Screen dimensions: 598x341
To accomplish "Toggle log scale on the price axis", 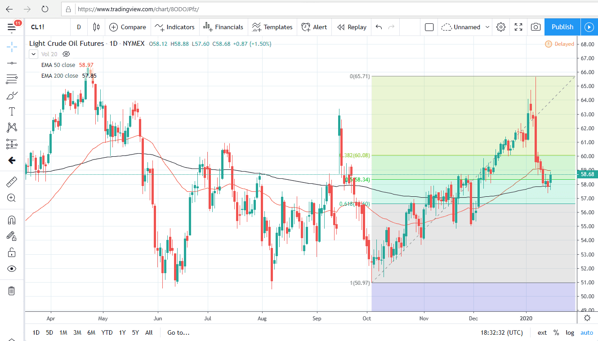I will point(570,332).
